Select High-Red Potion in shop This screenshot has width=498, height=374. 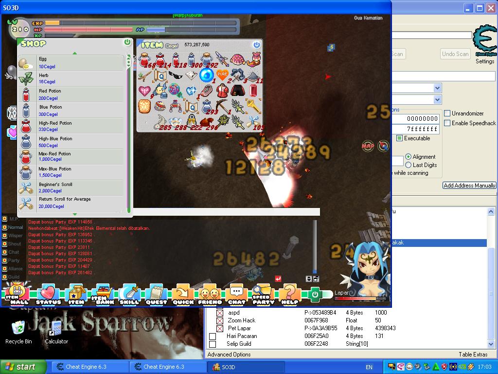[71, 126]
